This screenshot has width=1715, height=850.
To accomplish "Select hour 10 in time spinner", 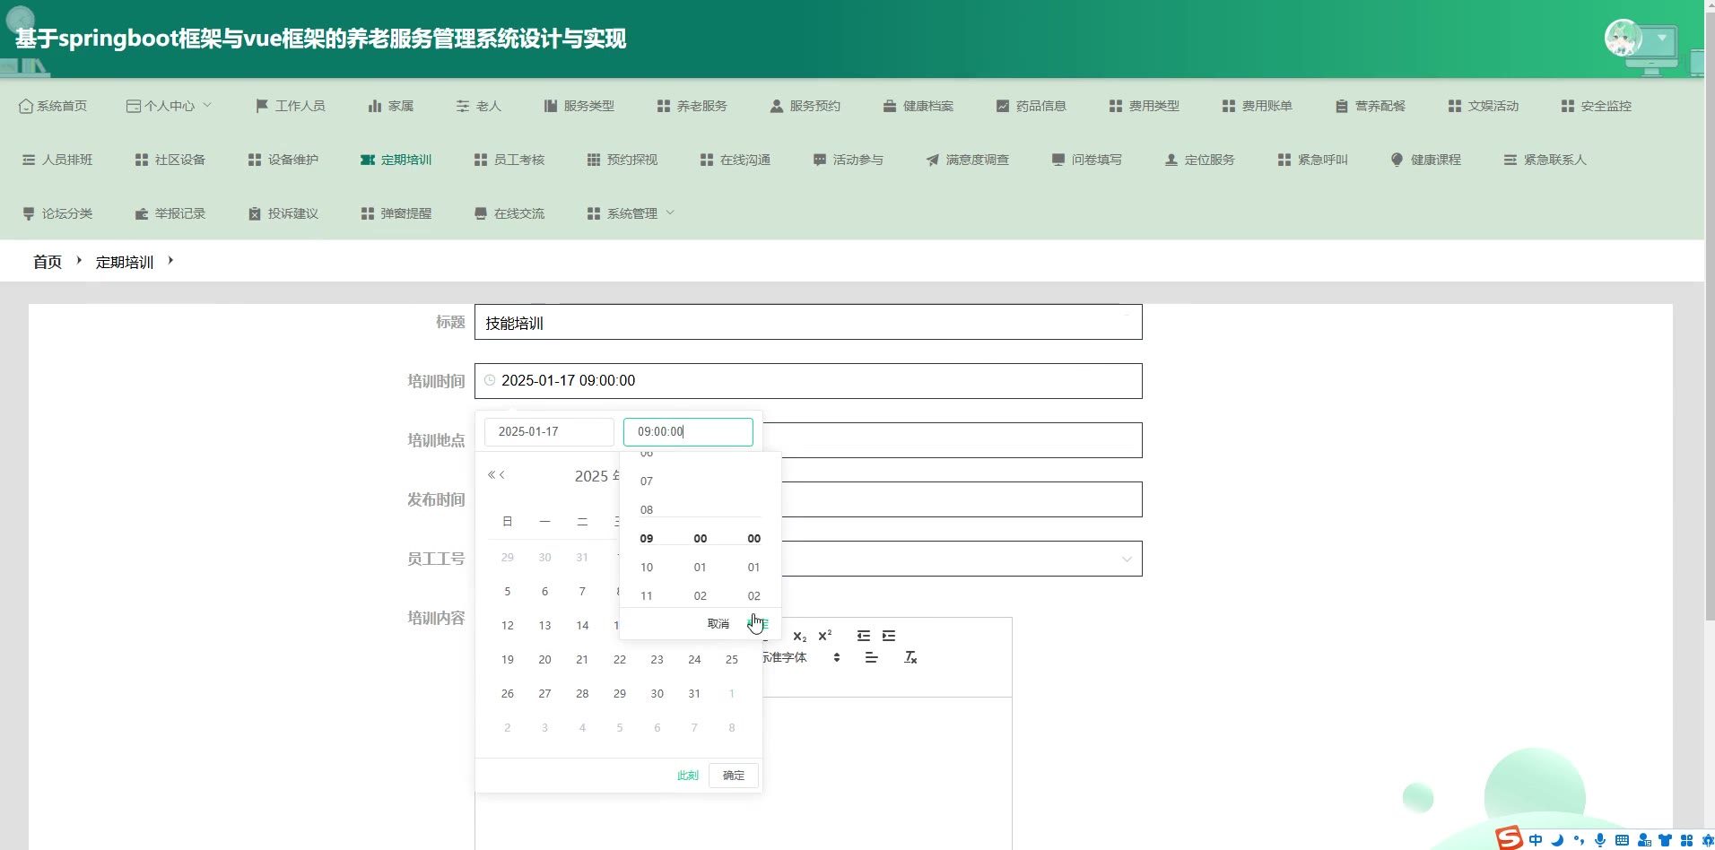I will (647, 568).
